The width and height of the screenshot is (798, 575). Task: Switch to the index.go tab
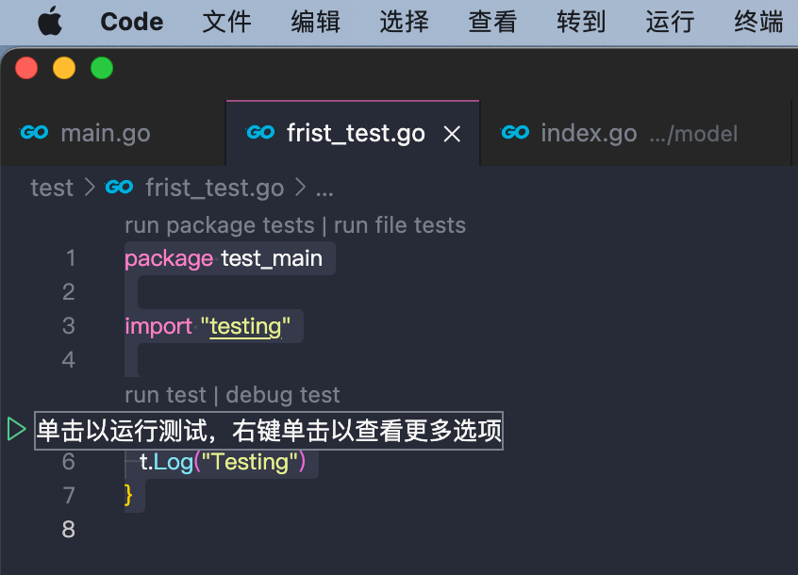click(x=589, y=134)
